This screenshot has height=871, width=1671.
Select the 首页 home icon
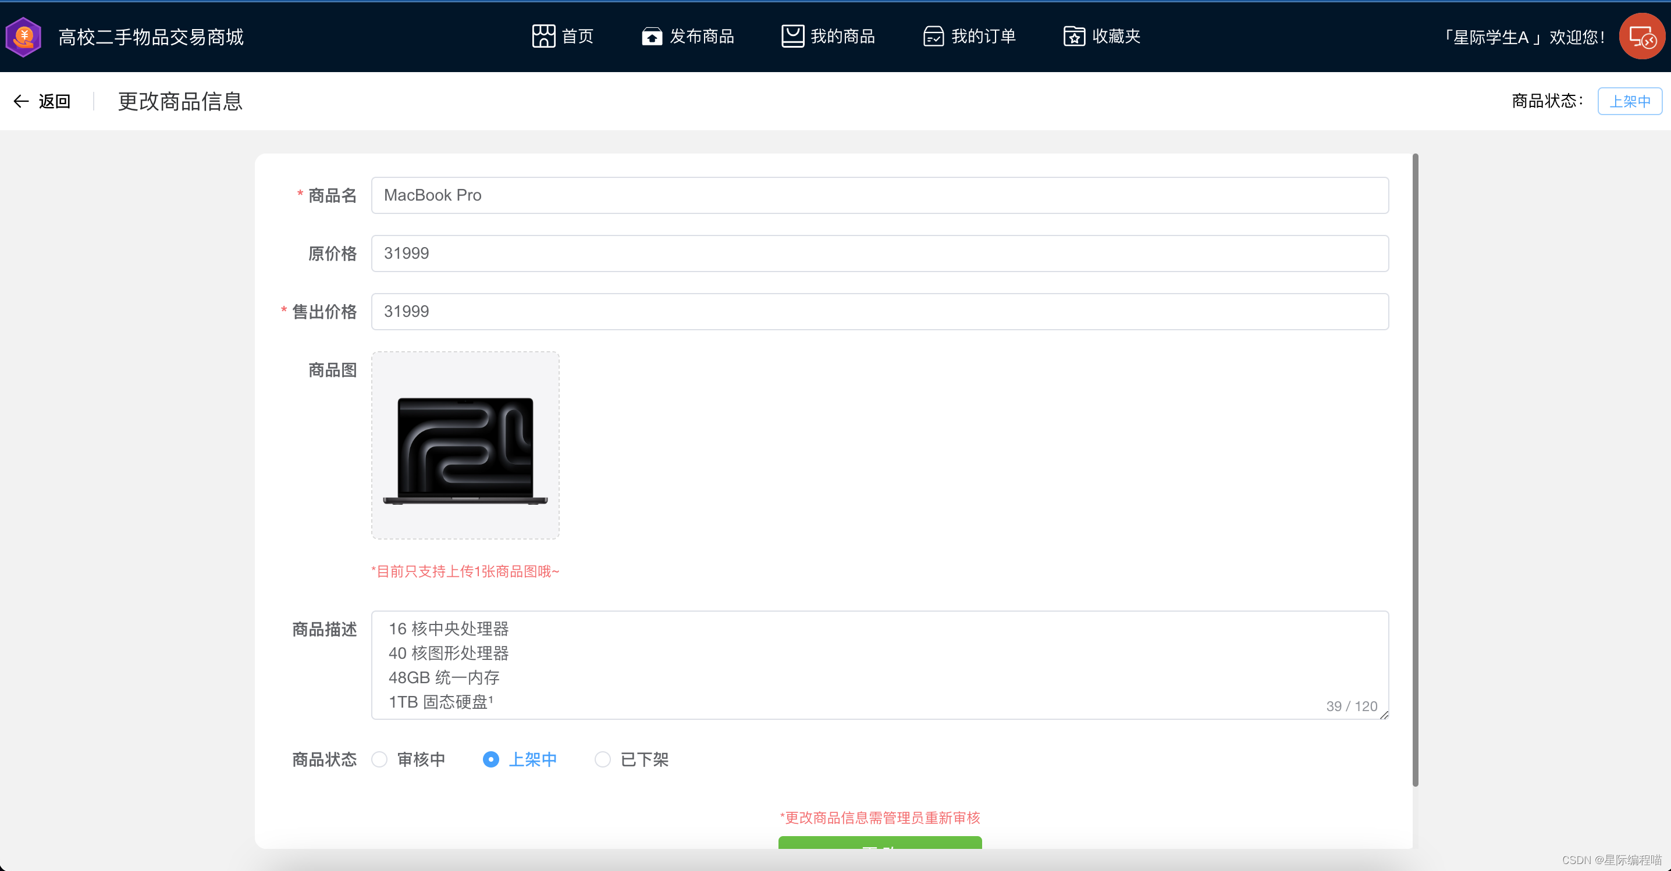543,35
